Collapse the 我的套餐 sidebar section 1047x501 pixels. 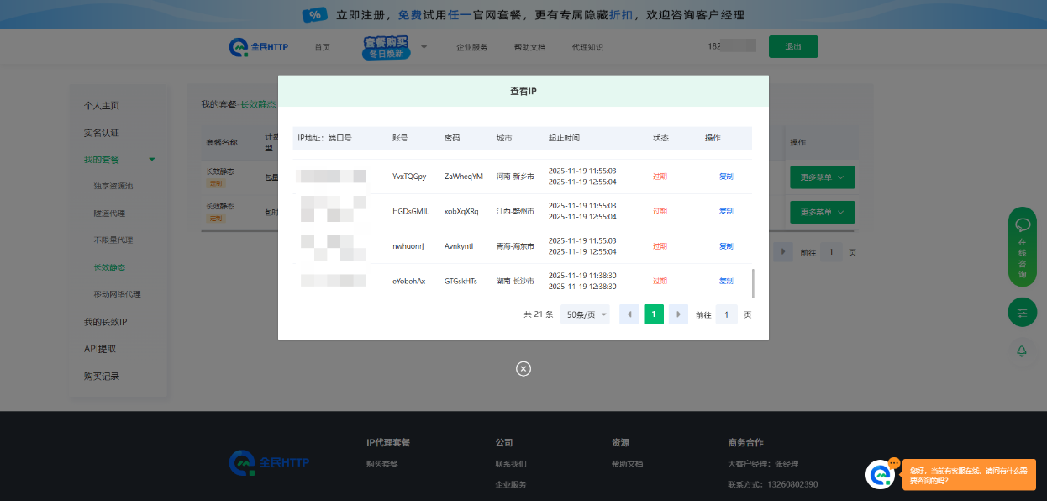point(152,159)
